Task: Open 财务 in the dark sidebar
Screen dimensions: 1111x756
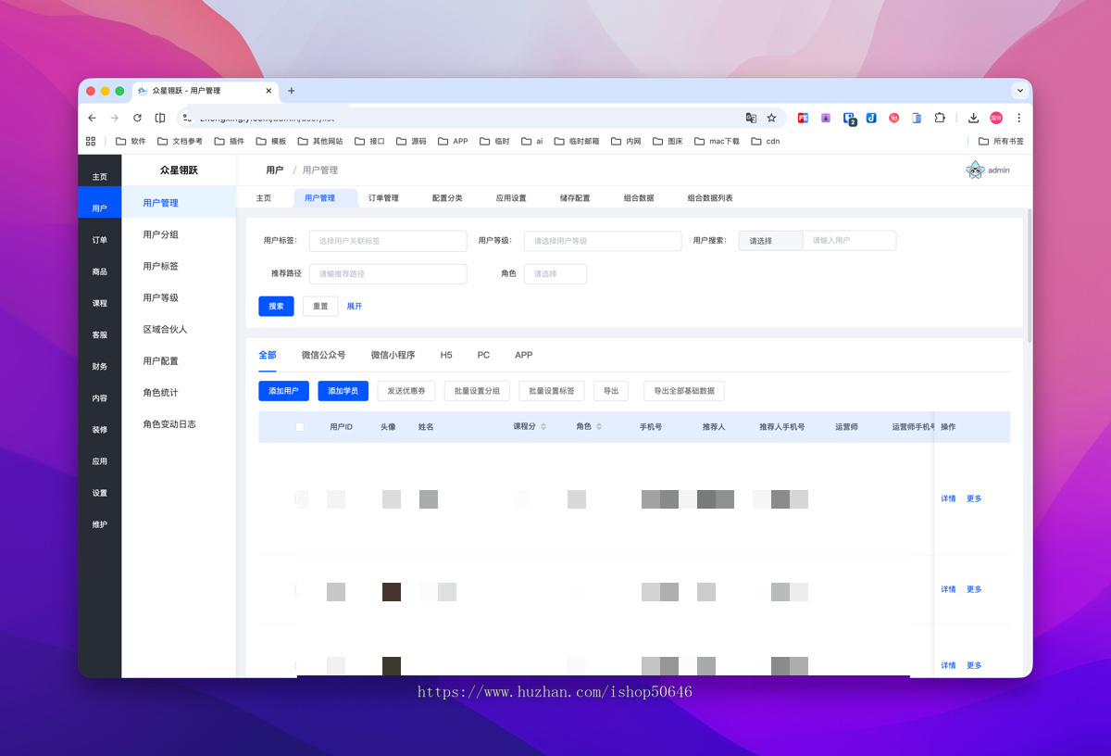Action: 99,367
